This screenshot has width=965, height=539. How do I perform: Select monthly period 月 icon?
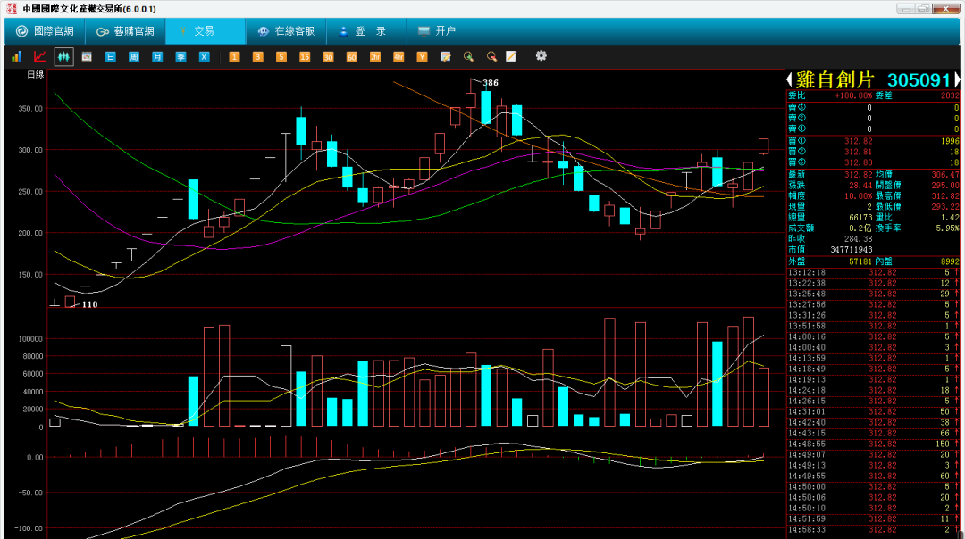point(157,56)
